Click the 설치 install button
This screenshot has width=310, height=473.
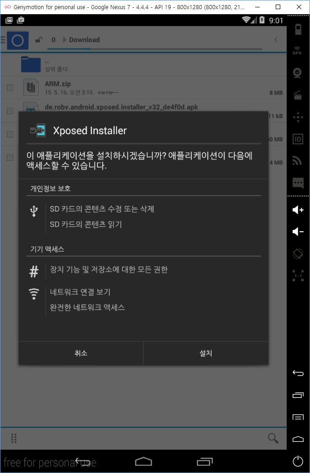coord(206,353)
